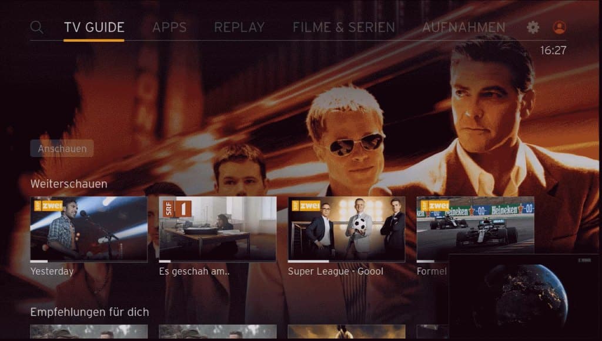
Task: Open the FILME & SERIEN section
Action: coord(343,27)
